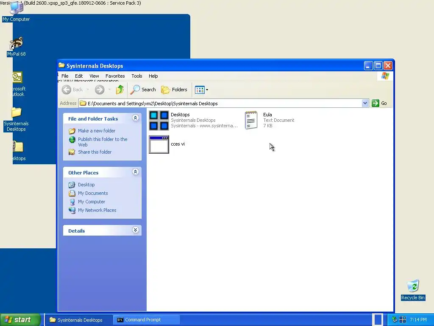This screenshot has height=326, width=434.
Task: Click Share this folder
Action: click(x=95, y=152)
